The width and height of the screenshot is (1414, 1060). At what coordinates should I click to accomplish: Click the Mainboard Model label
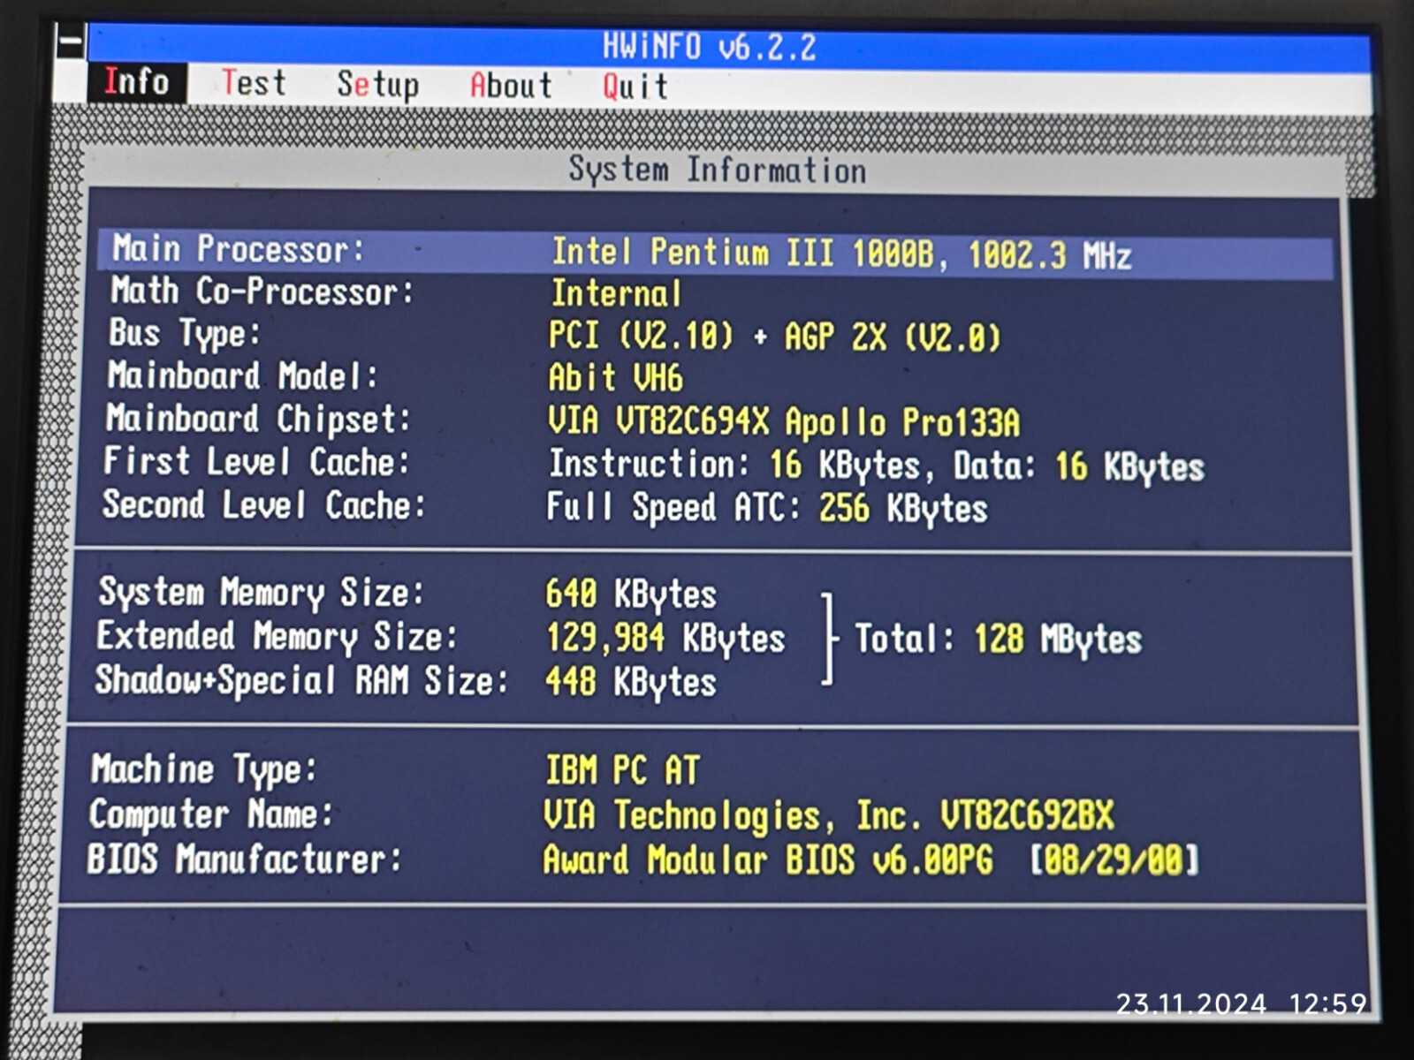click(x=242, y=375)
